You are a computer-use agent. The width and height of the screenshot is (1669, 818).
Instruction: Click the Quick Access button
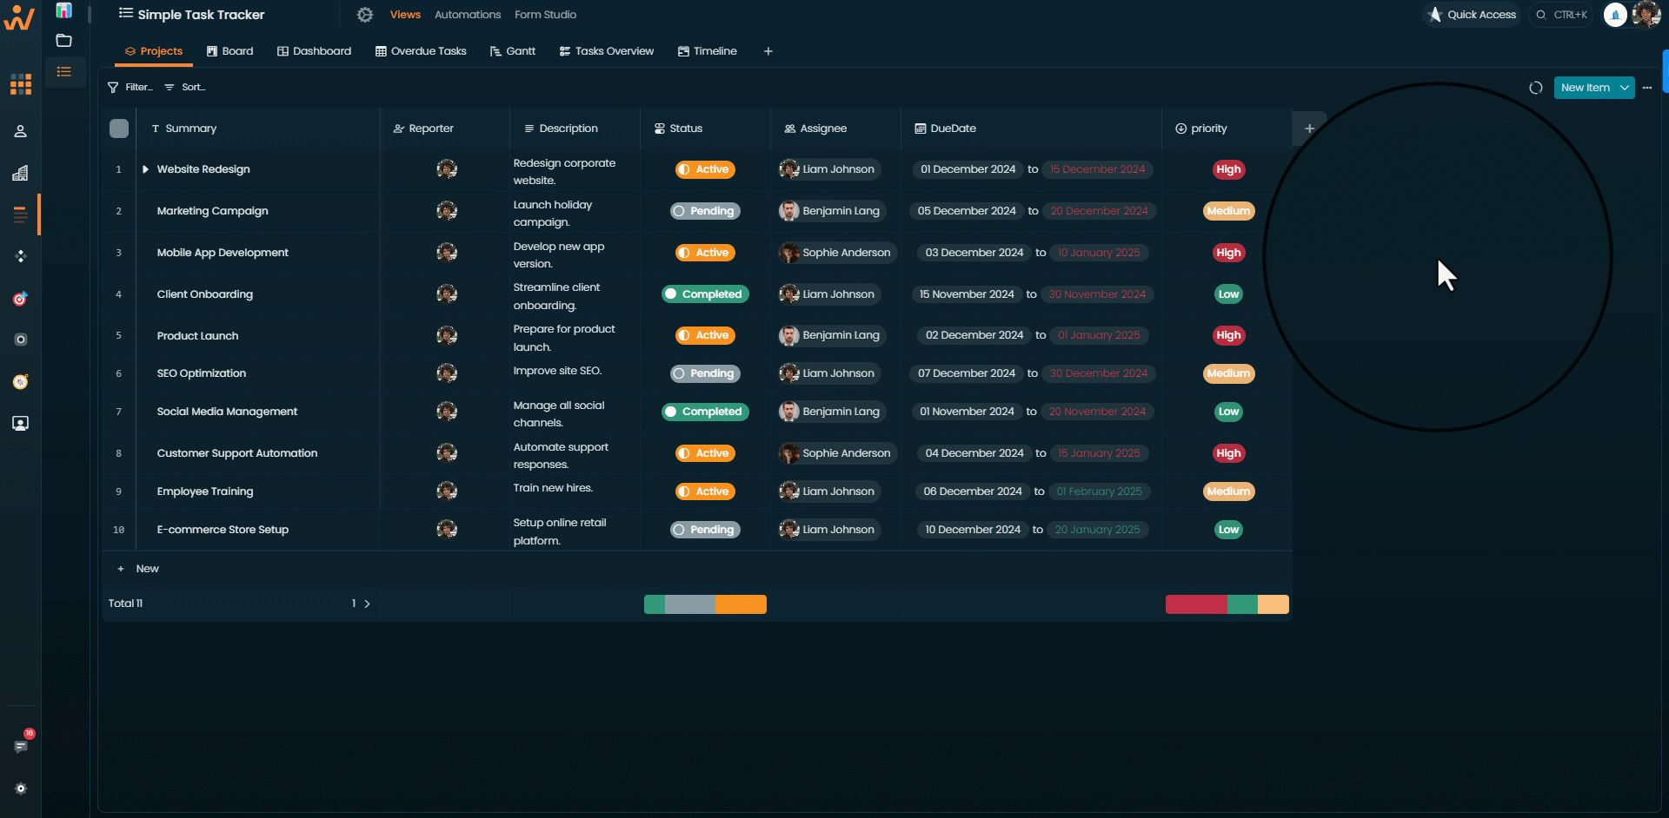[1472, 15]
